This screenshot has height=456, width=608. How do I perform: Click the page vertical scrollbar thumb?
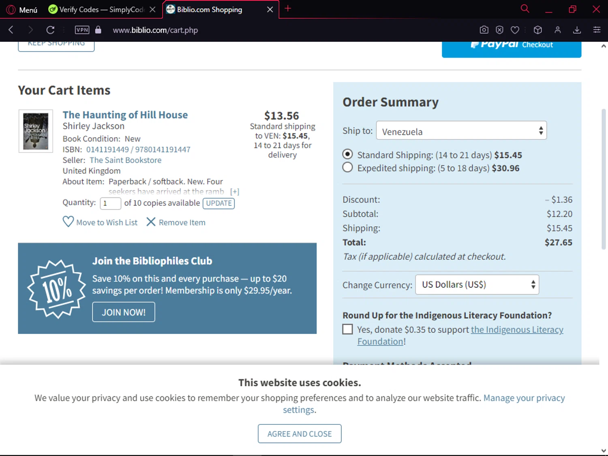(604, 179)
